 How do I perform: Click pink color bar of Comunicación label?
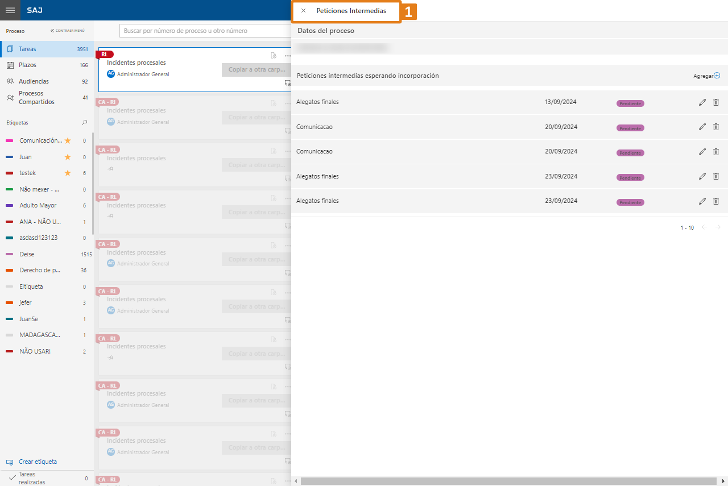[10, 140]
